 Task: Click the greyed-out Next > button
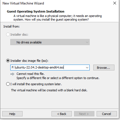click(x=84, y=114)
